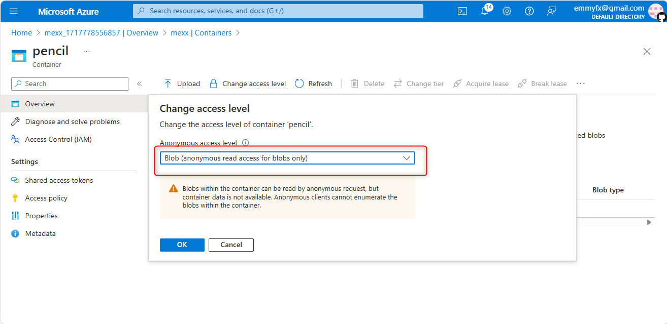Click the pencil container icon
This screenshot has width=667, height=324.
[x=19, y=56]
